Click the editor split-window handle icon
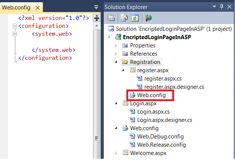The height and width of the screenshot is (161, 235). point(97,18)
